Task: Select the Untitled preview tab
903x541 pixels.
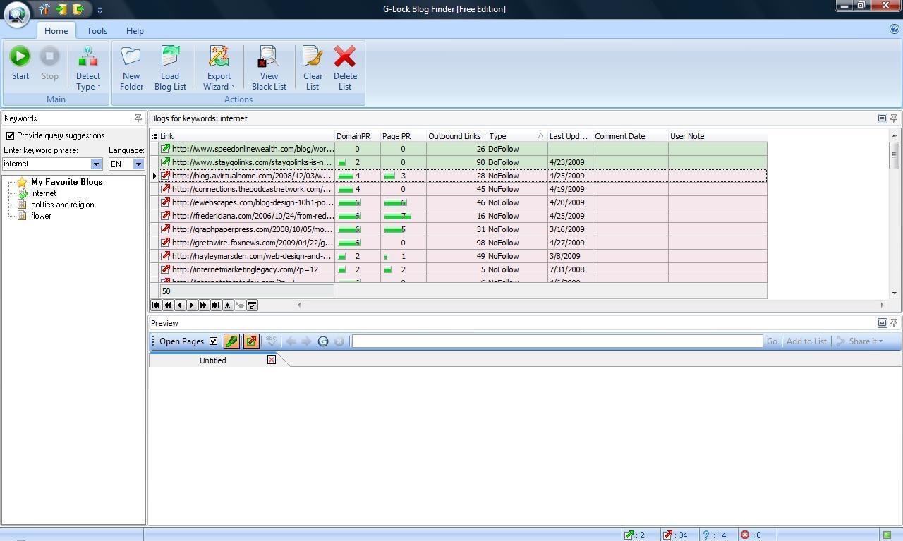Action: pos(212,360)
